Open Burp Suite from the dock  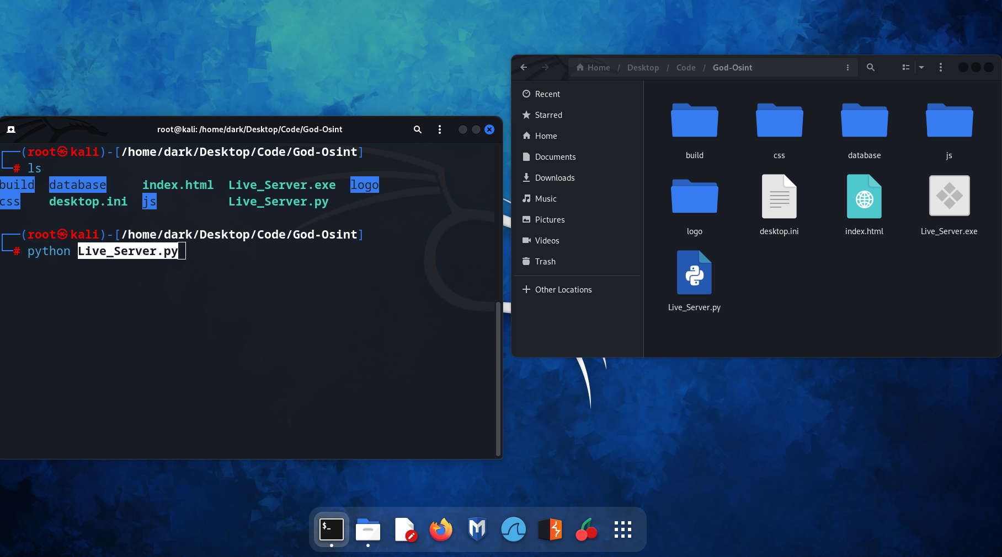pos(550,529)
